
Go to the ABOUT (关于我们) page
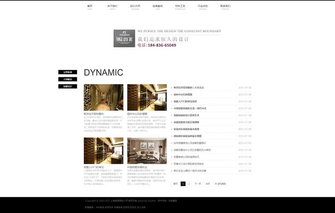(x=112, y=7)
